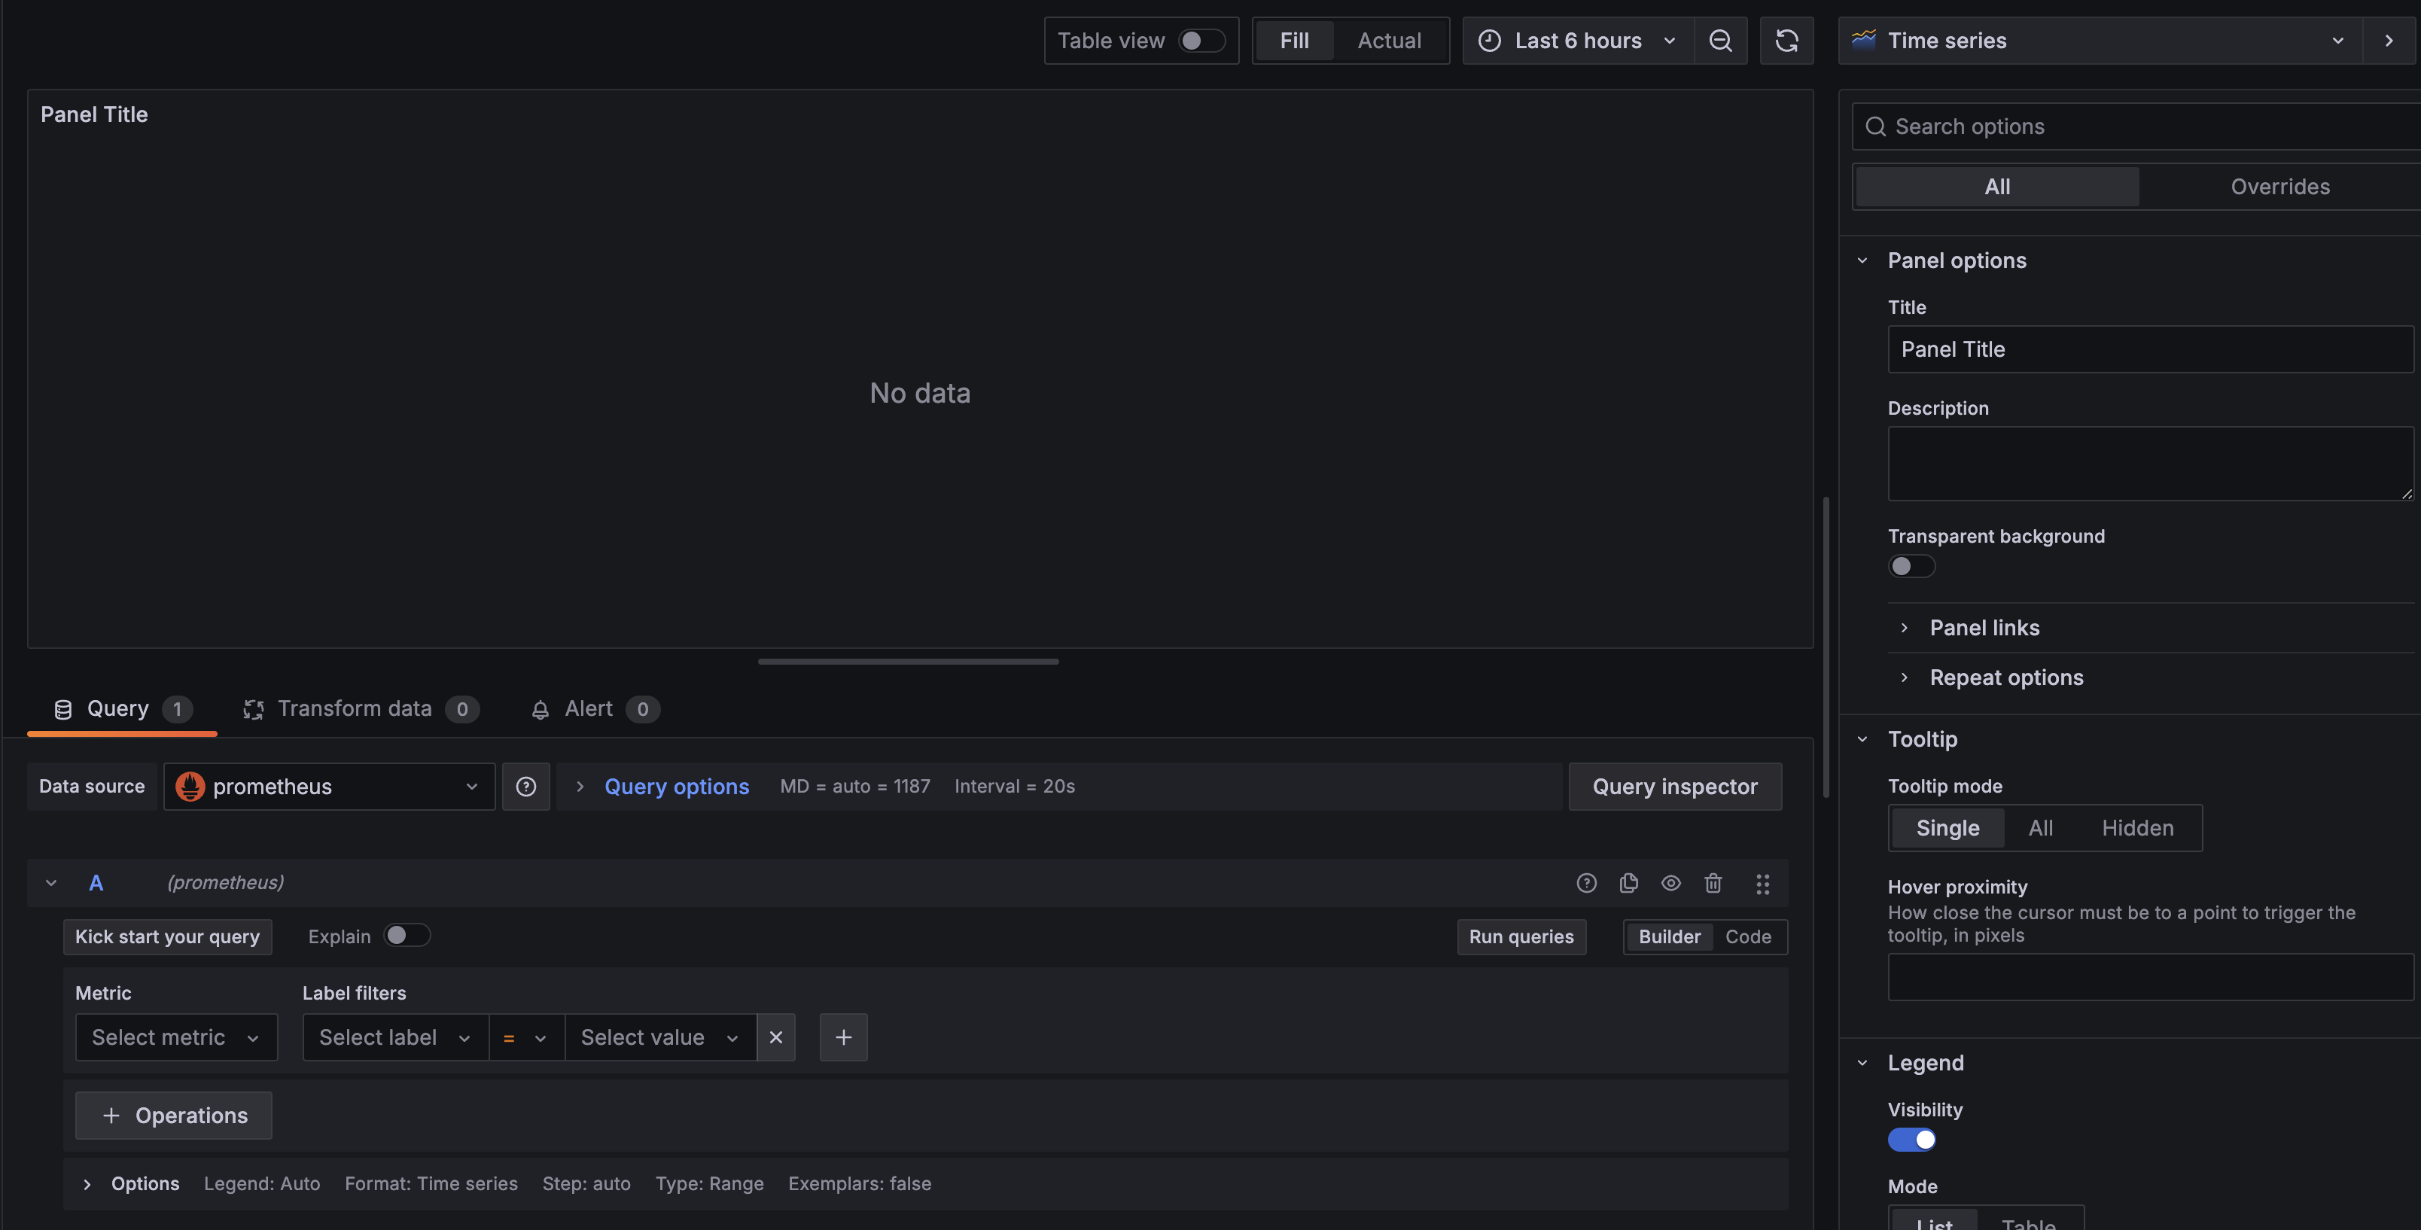Click the Prometheus logo in data source picker
Viewport: 2421px width, 1230px height.
pyautogui.click(x=190, y=787)
